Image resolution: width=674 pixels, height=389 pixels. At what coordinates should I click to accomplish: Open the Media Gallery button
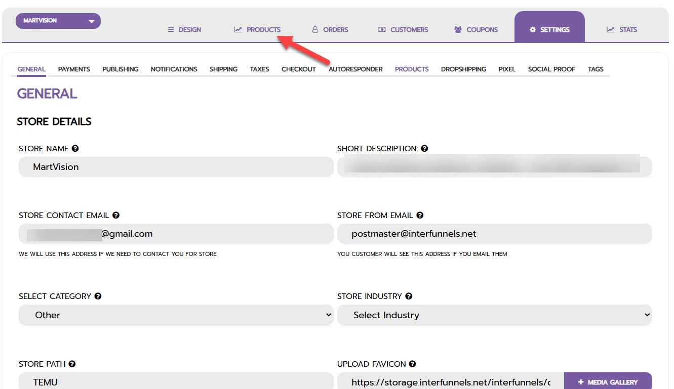[x=608, y=381]
